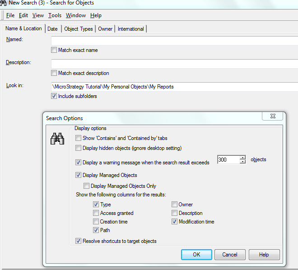
Task: Switch to the International tab
Action: (131, 29)
